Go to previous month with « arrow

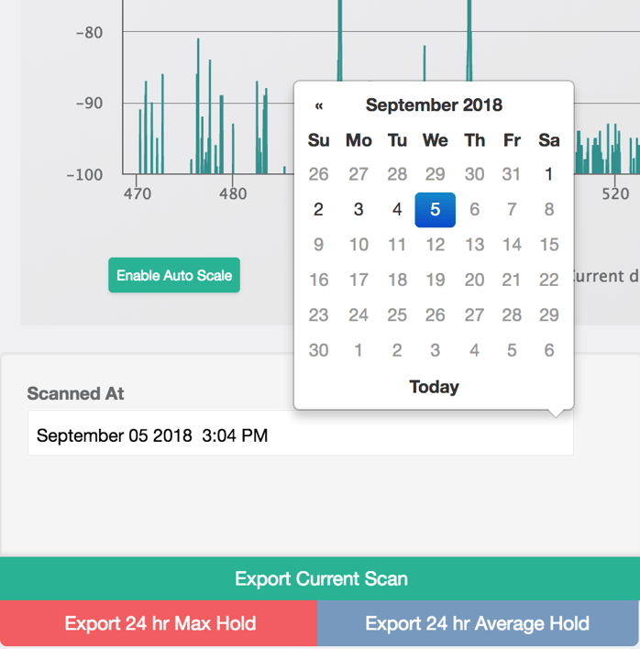(319, 105)
